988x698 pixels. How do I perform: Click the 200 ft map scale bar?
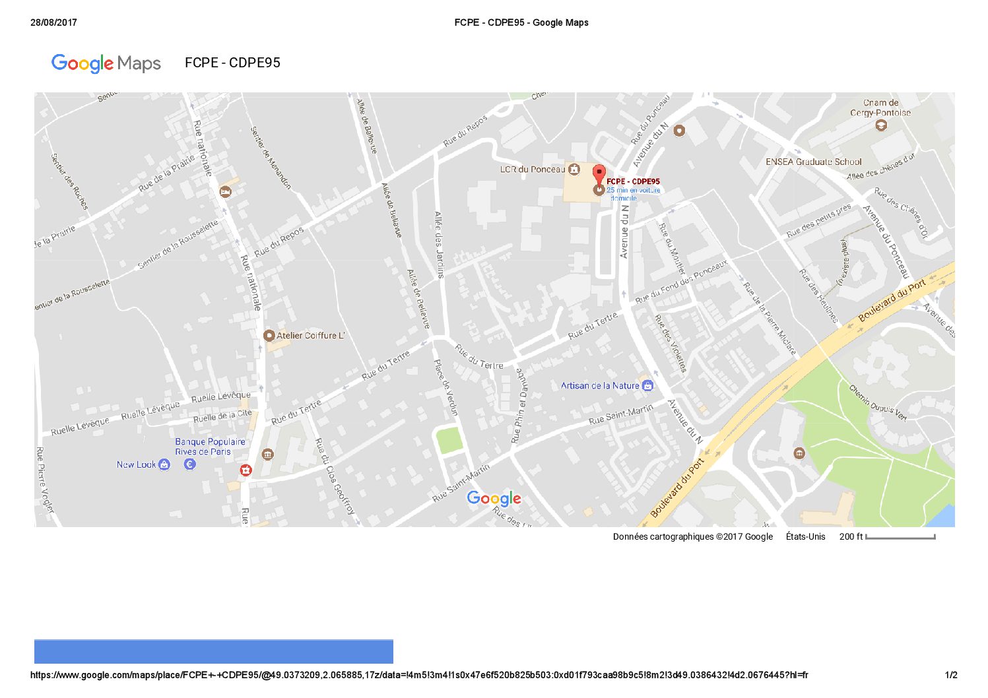900,537
